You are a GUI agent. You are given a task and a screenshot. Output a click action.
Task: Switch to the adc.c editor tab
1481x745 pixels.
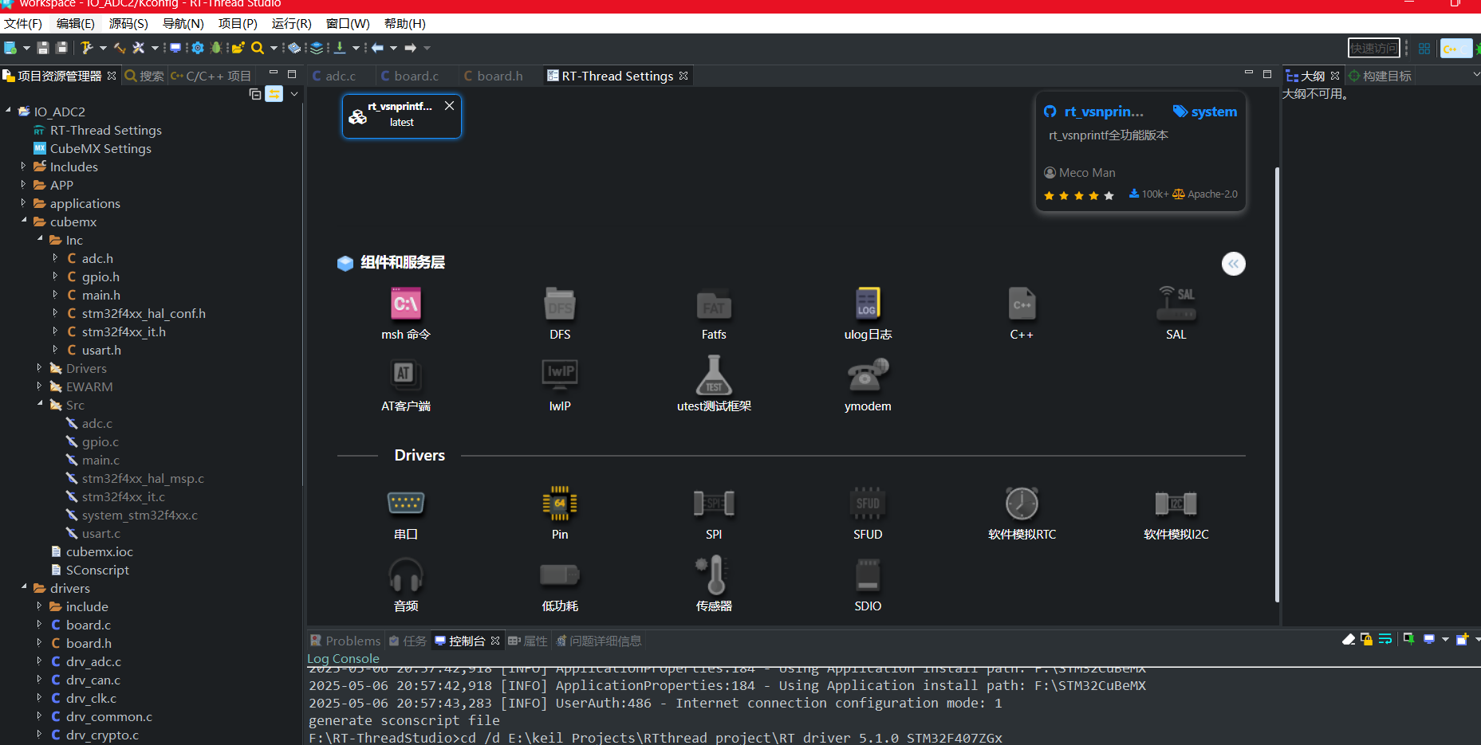pos(341,76)
